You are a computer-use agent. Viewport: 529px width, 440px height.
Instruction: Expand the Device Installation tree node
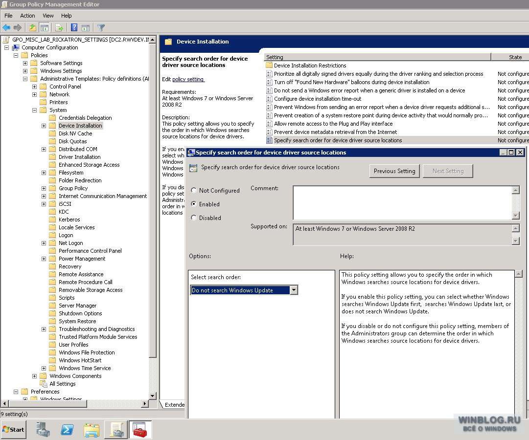tap(44, 126)
